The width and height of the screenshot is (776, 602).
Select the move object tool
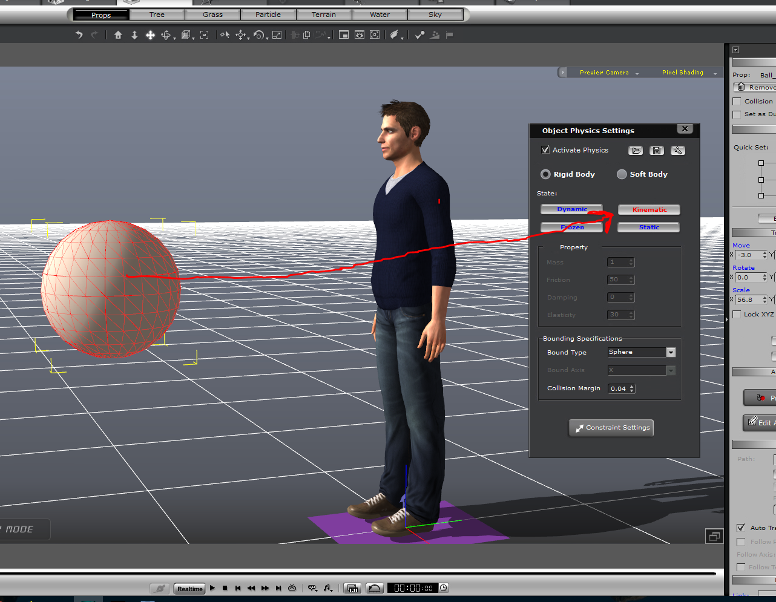tap(241, 35)
